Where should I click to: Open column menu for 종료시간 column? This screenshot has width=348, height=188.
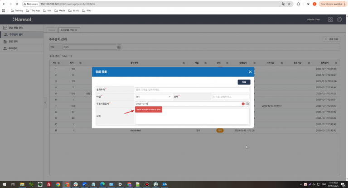(309, 63)
